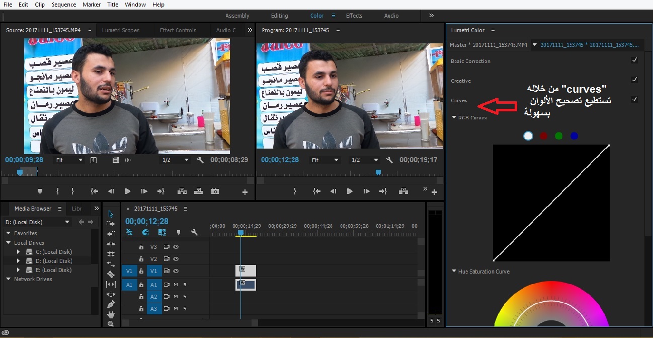The width and height of the screenshot is (653, 338).
Task: Click Overwrite button in Source monitor
Action: (x=198, y=191)
